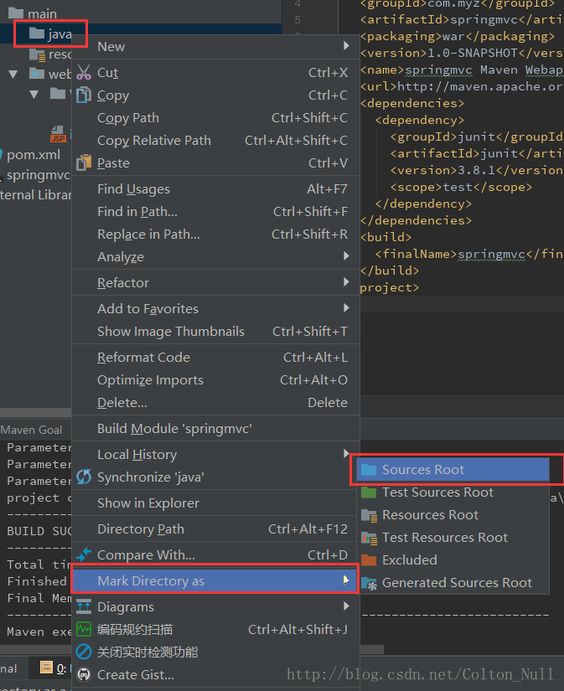The image size is (564, 691).
Task: Click the Copy documents icon
Action: pyautogui.click(x=83, y=95)
